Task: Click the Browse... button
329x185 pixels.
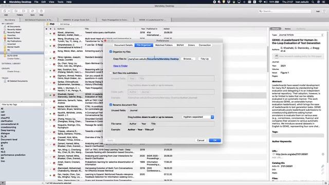Action: point(188,59)
